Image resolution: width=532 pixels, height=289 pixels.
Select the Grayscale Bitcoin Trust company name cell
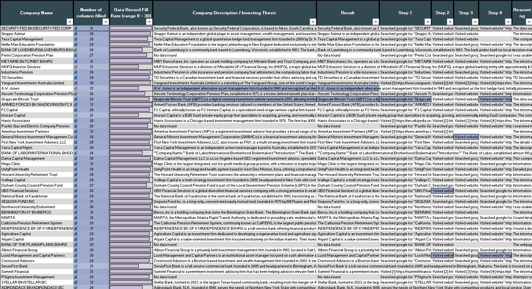point(37,99)
